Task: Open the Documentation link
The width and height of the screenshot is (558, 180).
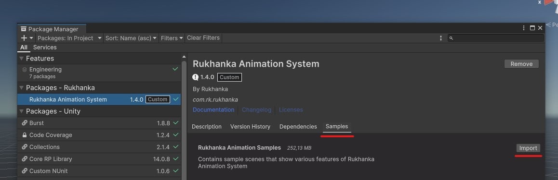Action: coord(213,110)
